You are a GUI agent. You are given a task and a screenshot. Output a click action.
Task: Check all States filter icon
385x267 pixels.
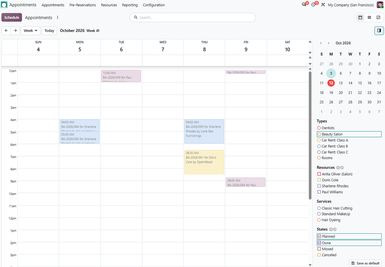(x=331, y=230)
